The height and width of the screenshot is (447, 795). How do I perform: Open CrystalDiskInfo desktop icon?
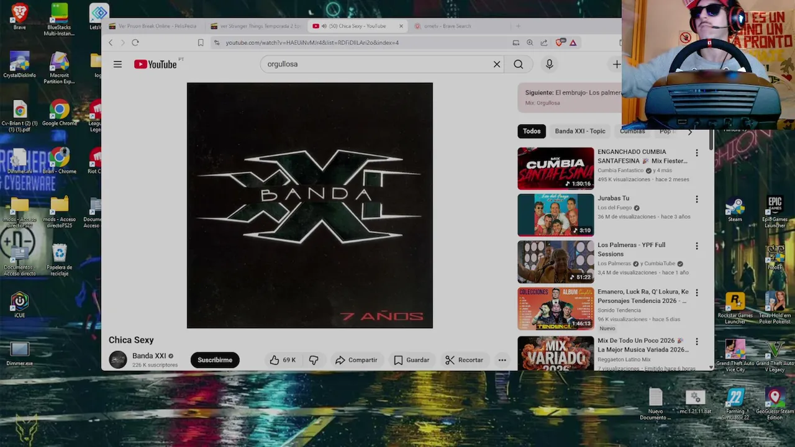pos(19,65)
